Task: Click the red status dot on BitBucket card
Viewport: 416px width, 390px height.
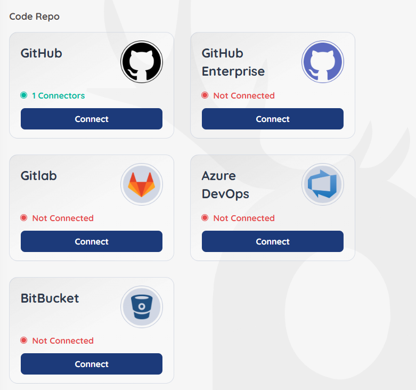Action: pyautogui.click(x=23, y=340)
